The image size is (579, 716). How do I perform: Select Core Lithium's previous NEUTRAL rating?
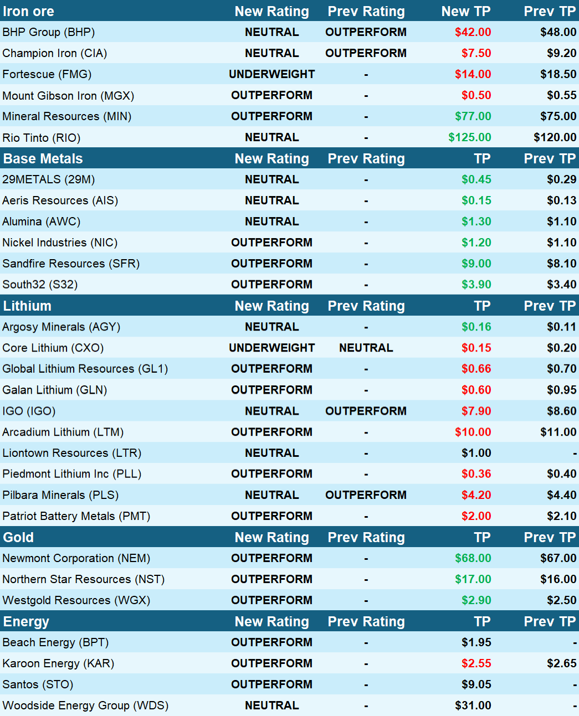366,348
